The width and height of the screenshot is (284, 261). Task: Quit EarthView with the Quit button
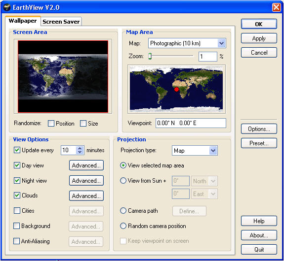[259, 250]
